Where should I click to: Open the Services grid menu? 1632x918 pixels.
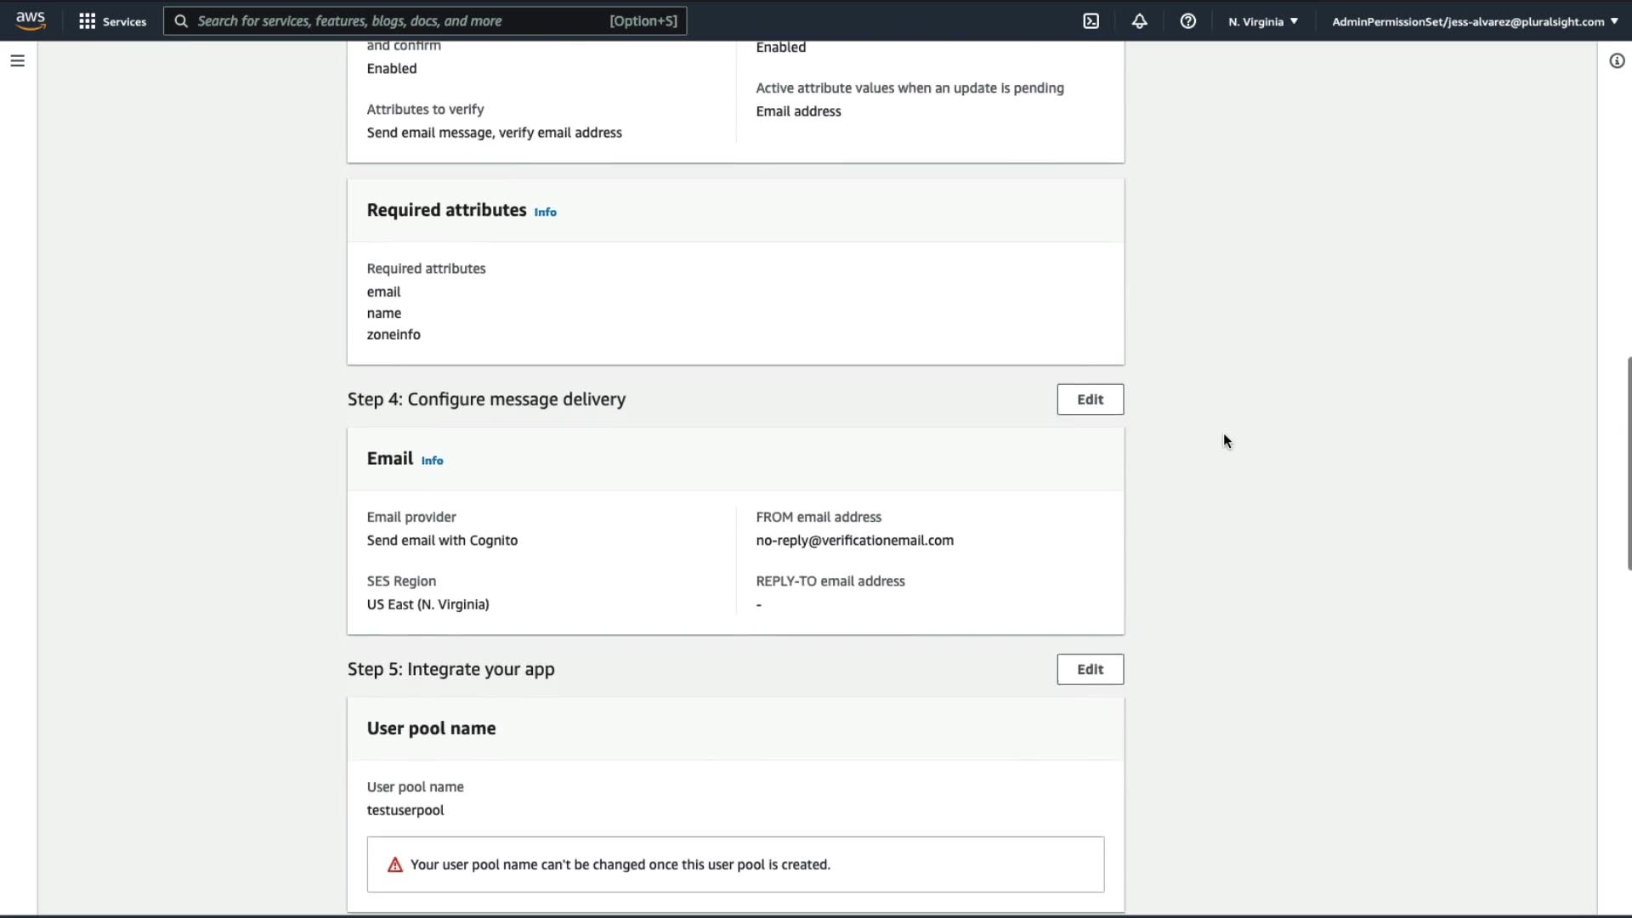tap(87, 21)
